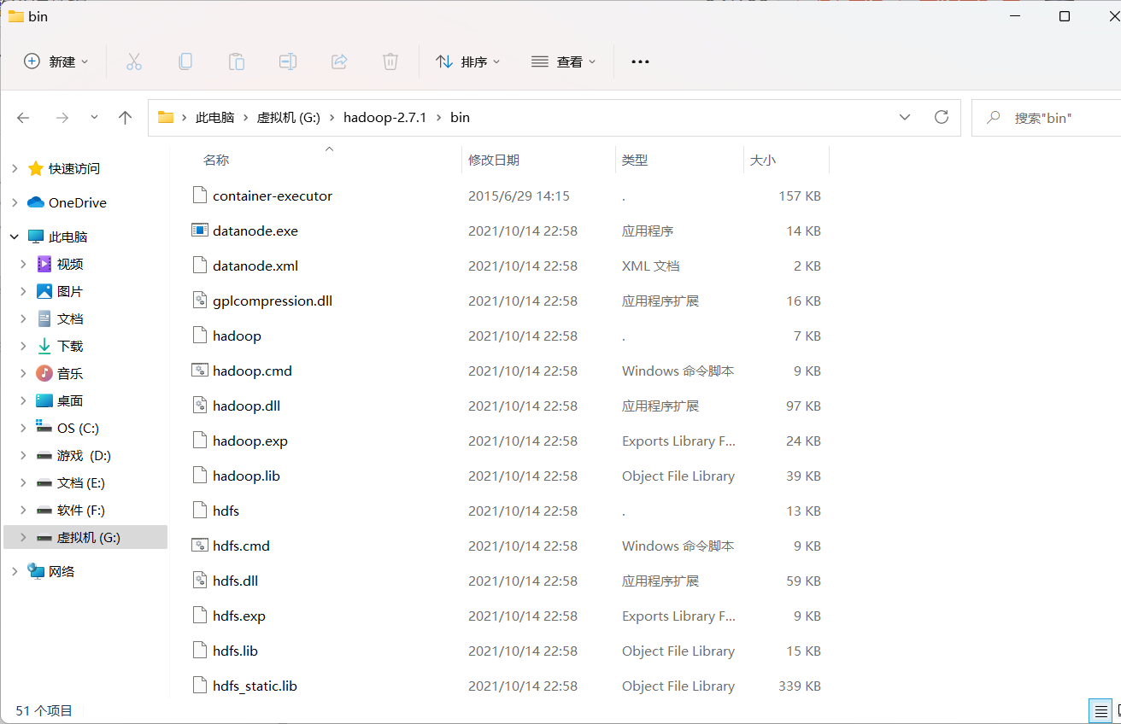Select hdfs.cmd file name
Screen dimensions: 1121x724
point(241,546)
